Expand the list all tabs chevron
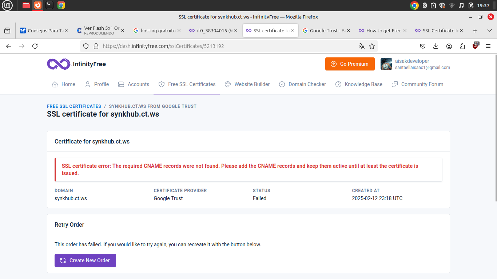 [489, 31]
